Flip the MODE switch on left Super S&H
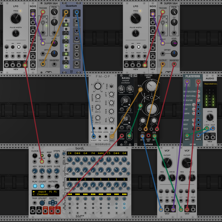222x222 pixels. (x=43, y=22)
